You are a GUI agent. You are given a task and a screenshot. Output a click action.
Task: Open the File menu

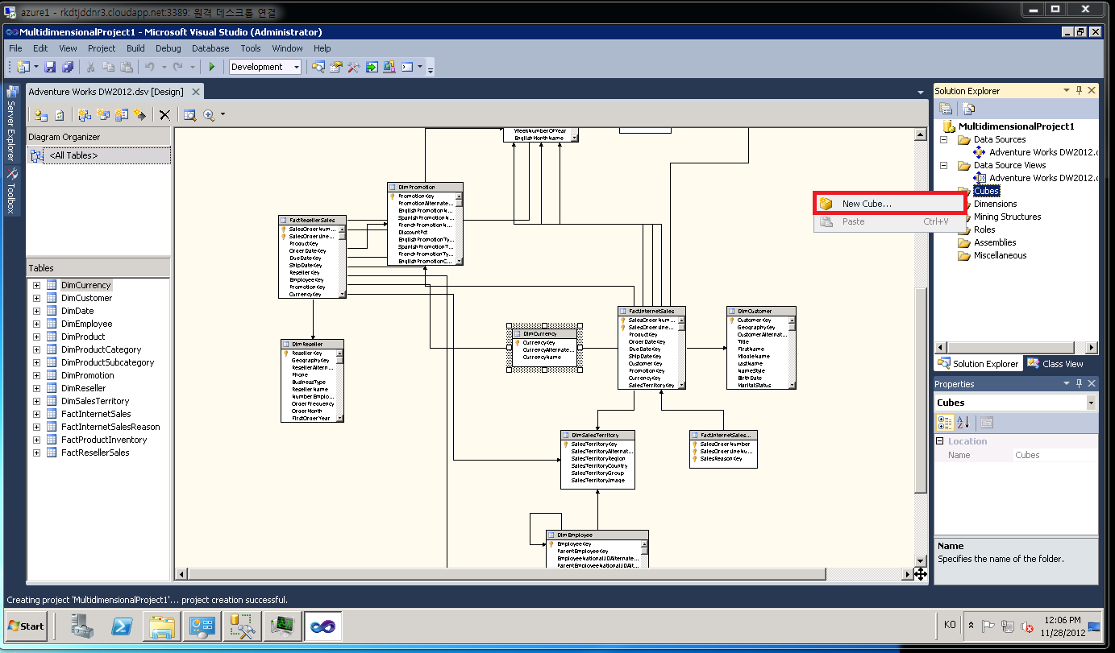[15, 48]
